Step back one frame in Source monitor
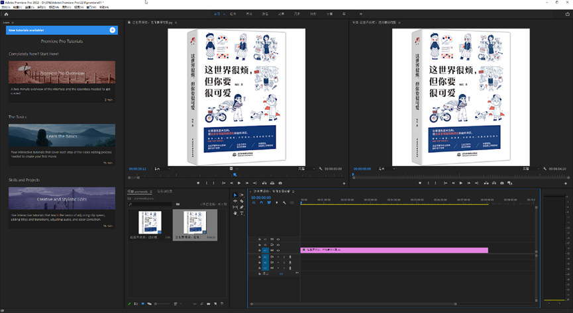This screenshot has width=573, height=313. 231,183
